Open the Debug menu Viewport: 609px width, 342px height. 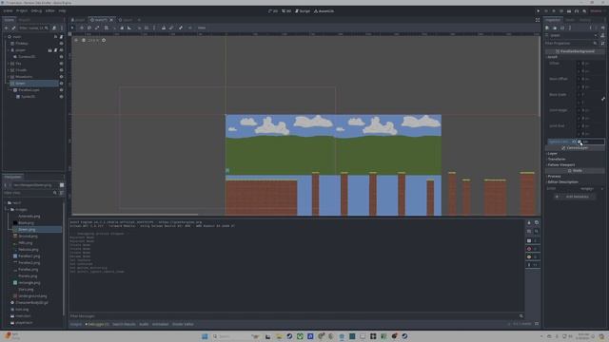click(x=36, y=10)
